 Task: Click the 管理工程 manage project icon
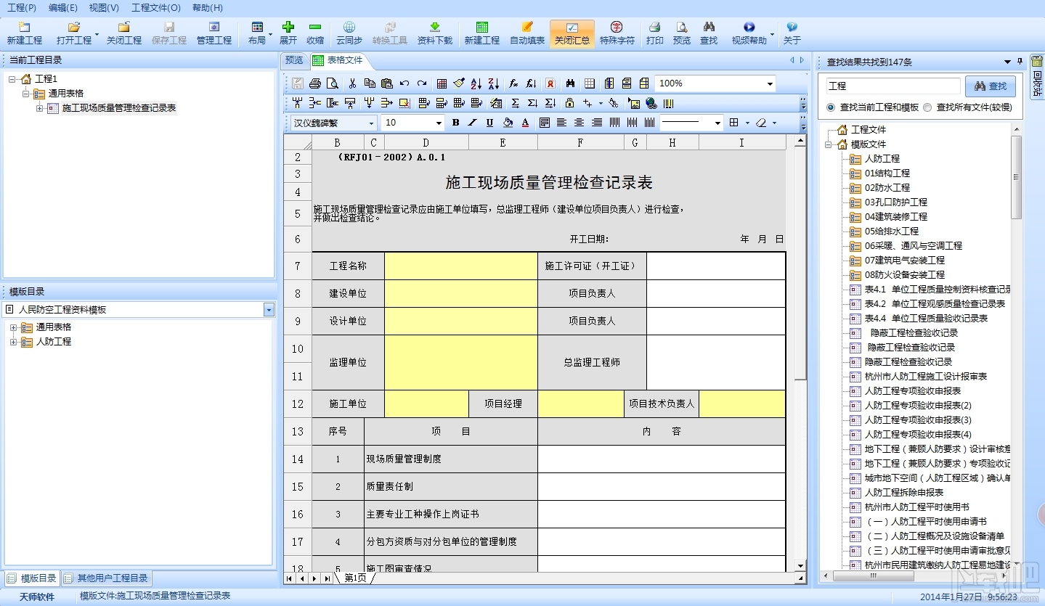214,33
